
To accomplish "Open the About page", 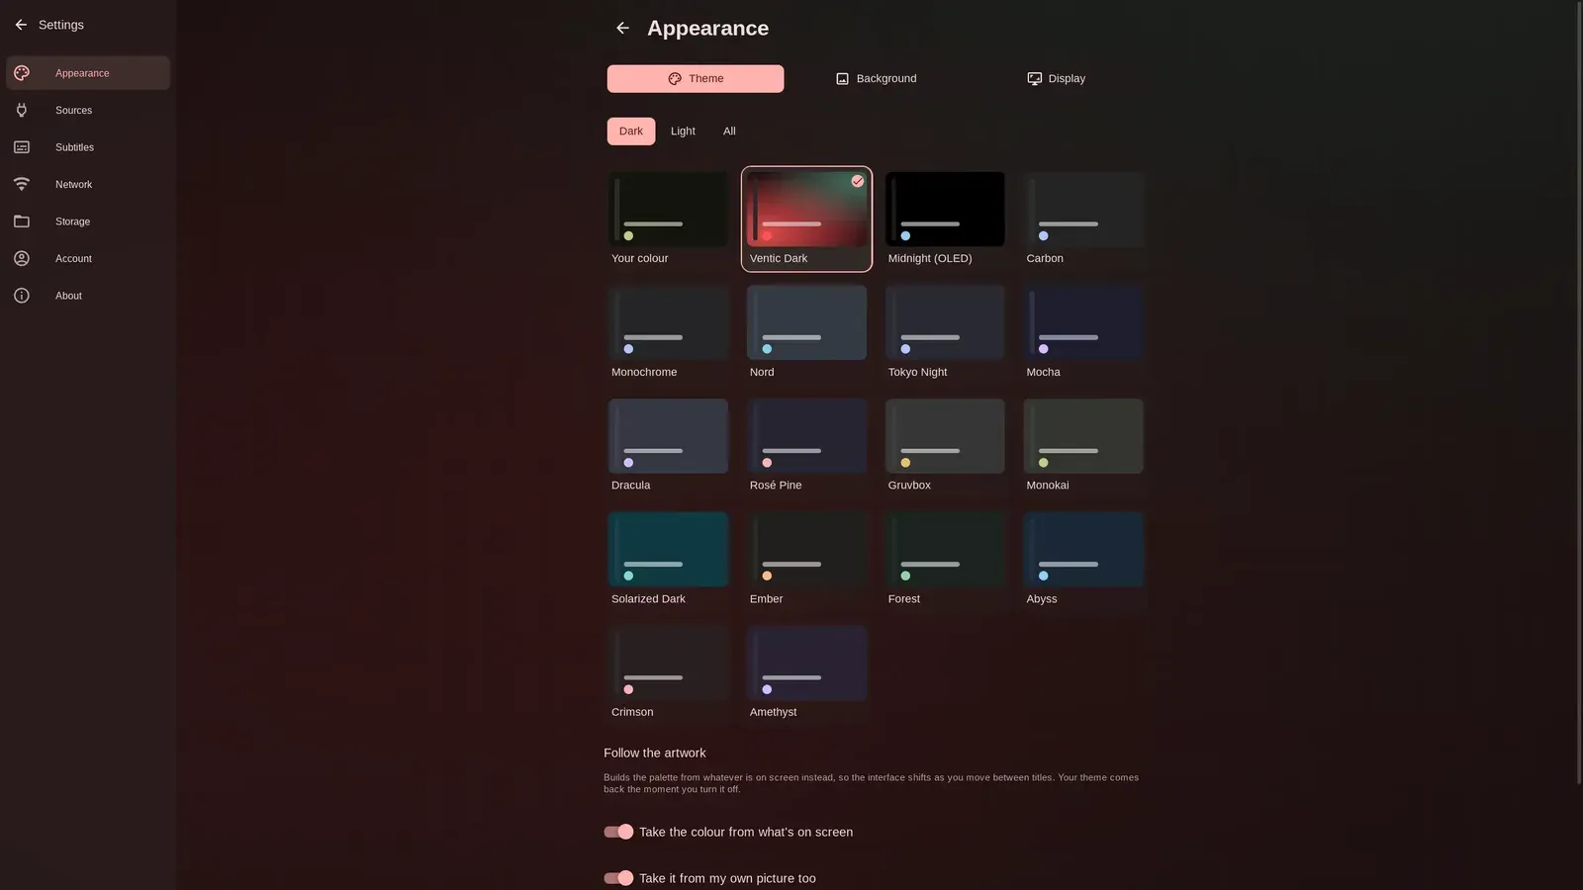I will click(88, 296).
